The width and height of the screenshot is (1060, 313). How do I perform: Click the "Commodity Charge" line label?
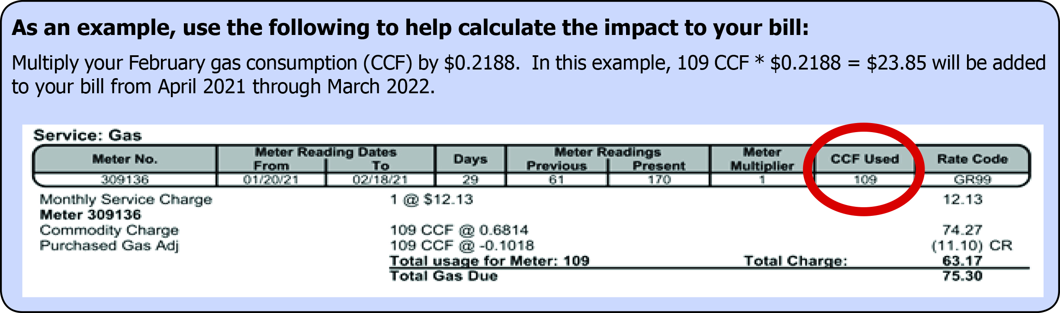[x=109, y=230]
